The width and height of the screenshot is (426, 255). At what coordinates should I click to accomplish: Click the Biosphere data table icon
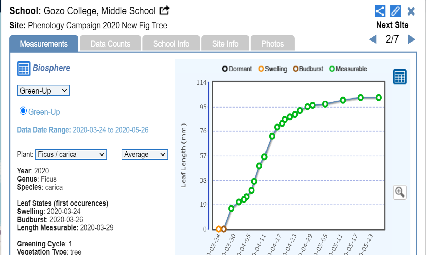coord(24,69)
